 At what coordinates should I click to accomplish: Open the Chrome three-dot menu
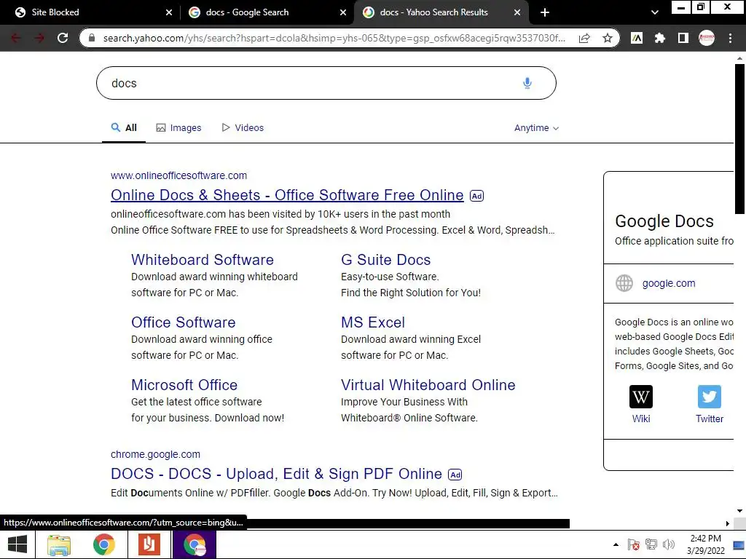[x=730, y=38]
